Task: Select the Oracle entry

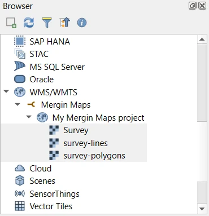Action: tap(42, 80)
